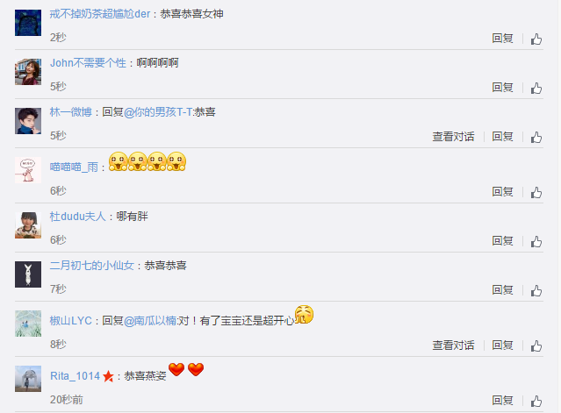Like 林一微博's comment

536,137
